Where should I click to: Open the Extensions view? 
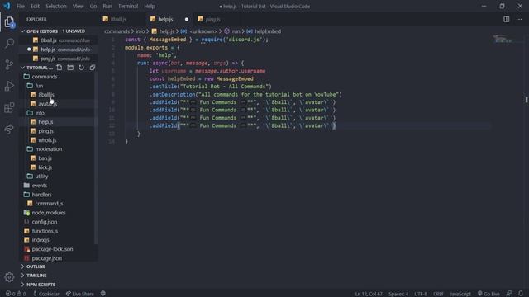click(x=9, y=108)
